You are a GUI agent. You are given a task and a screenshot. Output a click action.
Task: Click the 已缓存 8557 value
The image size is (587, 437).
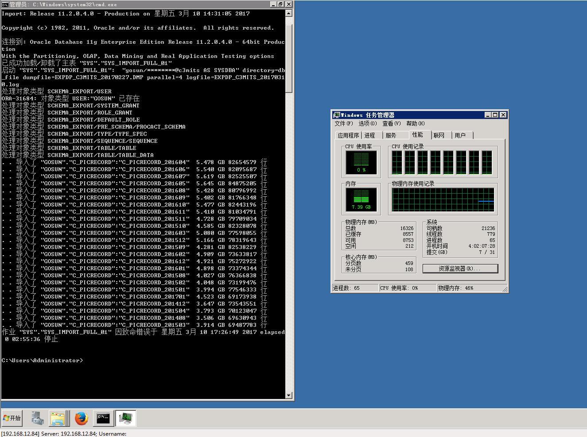tap(408, 234)
